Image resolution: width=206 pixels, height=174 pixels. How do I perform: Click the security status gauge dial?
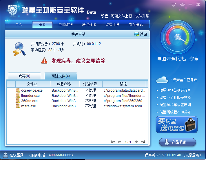tap(178, 37)
